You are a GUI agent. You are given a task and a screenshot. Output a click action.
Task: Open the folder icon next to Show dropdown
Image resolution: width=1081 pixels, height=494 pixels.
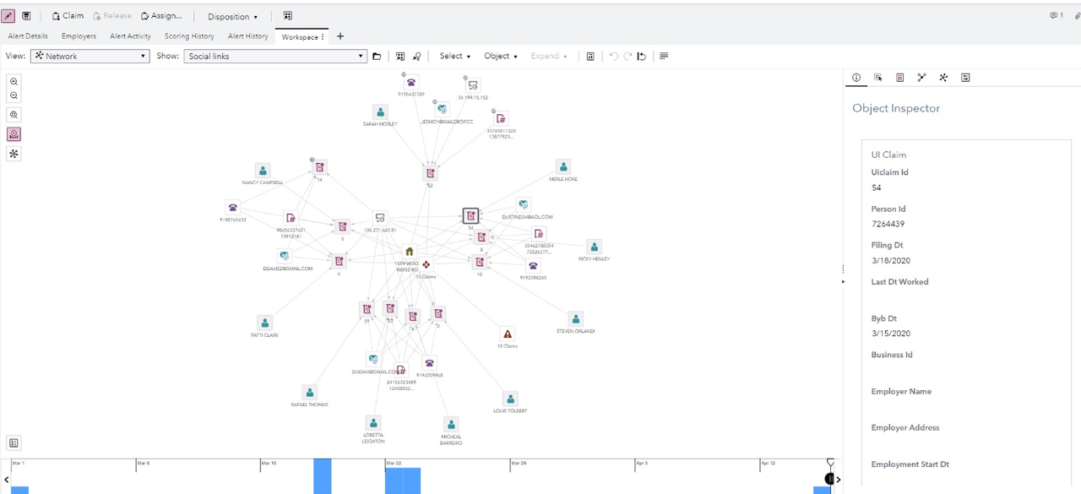pyautogui.click(x=377, y=56)
